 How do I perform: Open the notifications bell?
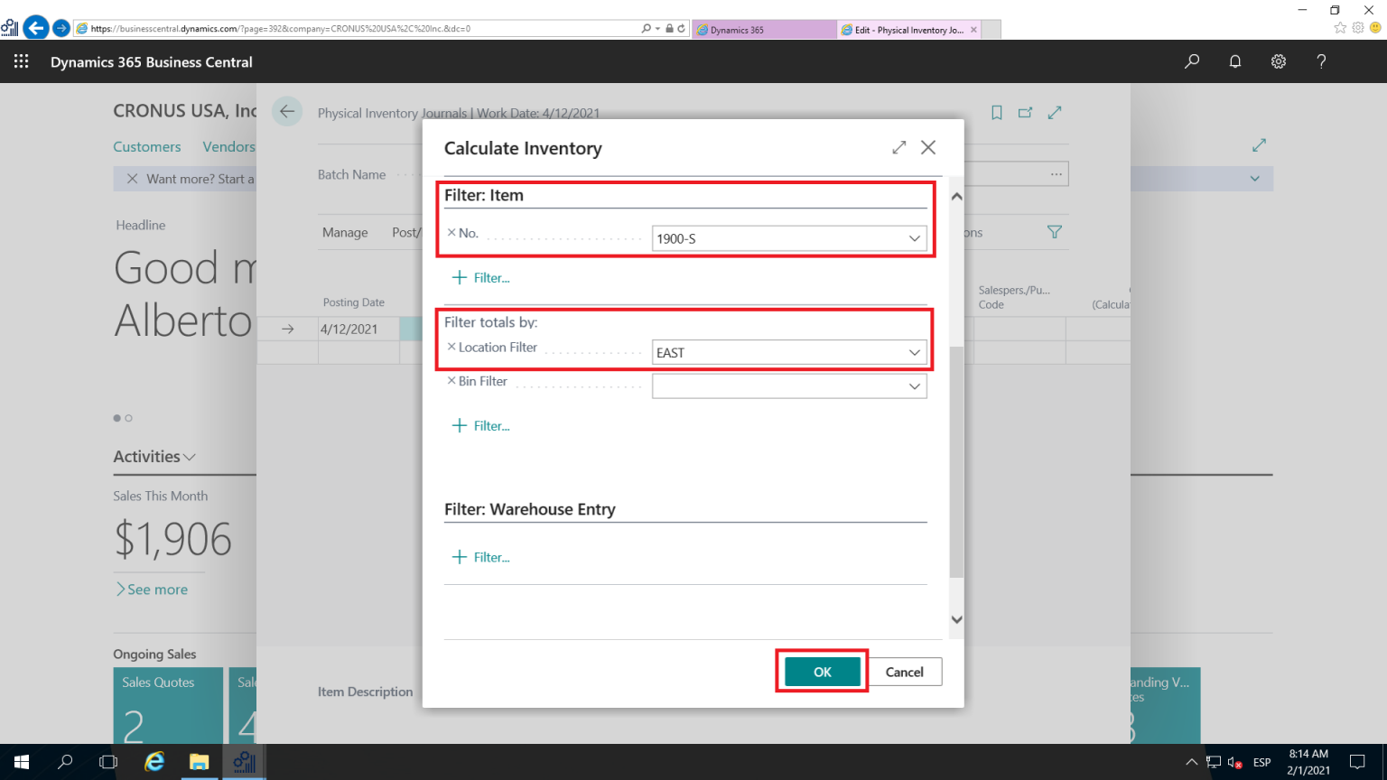click(1234, 61)
